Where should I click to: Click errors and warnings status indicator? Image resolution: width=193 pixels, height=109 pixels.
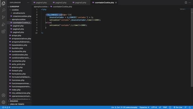pos(6,107)
